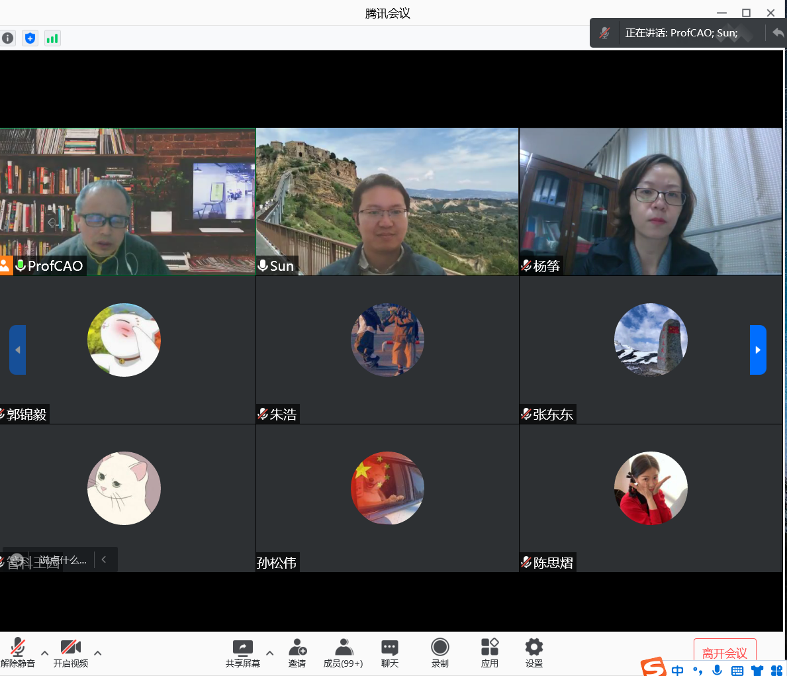Image resolution: width=787 pixels, height=676 pixels.
Task: Expand share screen options arrow
Action: click(269, 653)
